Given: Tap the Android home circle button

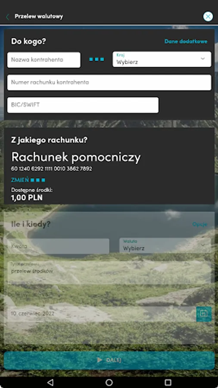Looking at the screenshot, I should [x=109, y=382].
